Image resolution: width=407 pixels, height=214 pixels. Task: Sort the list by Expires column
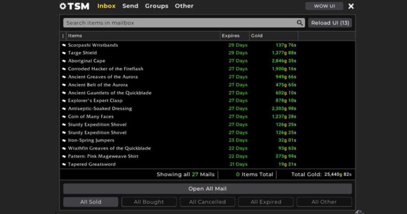231,36
